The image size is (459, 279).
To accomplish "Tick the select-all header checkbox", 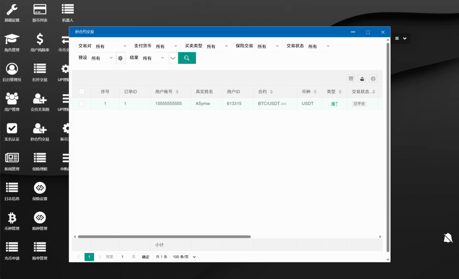I will (82, 92).
